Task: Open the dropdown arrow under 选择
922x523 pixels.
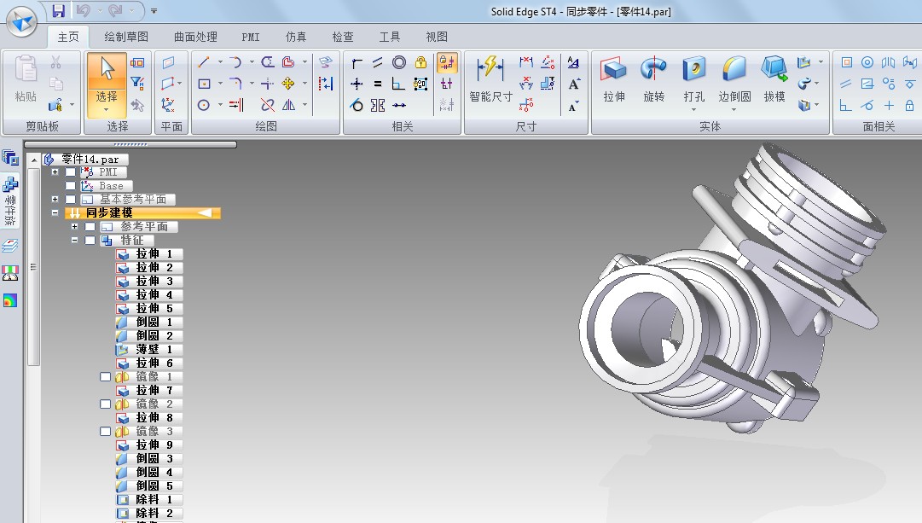Action: pyautogui.click(x=107, y=109)
